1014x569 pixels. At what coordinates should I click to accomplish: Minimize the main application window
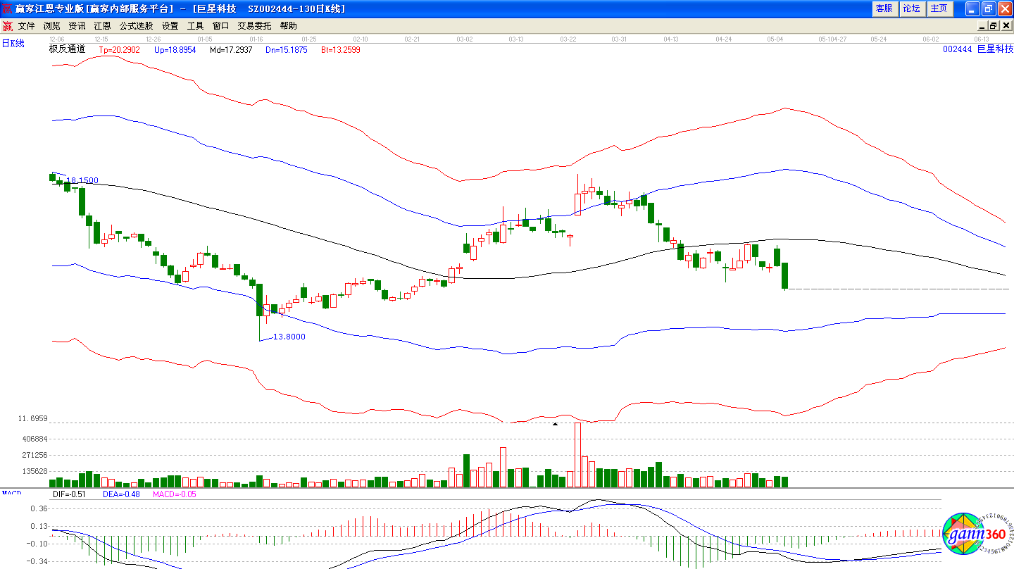click(x=972, y=8)
